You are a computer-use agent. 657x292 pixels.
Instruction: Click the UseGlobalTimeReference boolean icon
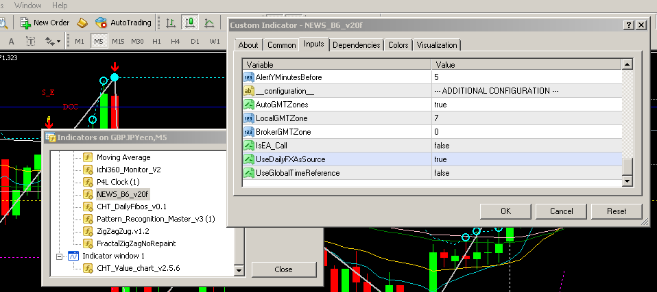[x=249, y=173]
